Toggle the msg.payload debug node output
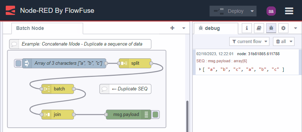The height and width of the screenshot is (132, 302). [x=155, y=115]
